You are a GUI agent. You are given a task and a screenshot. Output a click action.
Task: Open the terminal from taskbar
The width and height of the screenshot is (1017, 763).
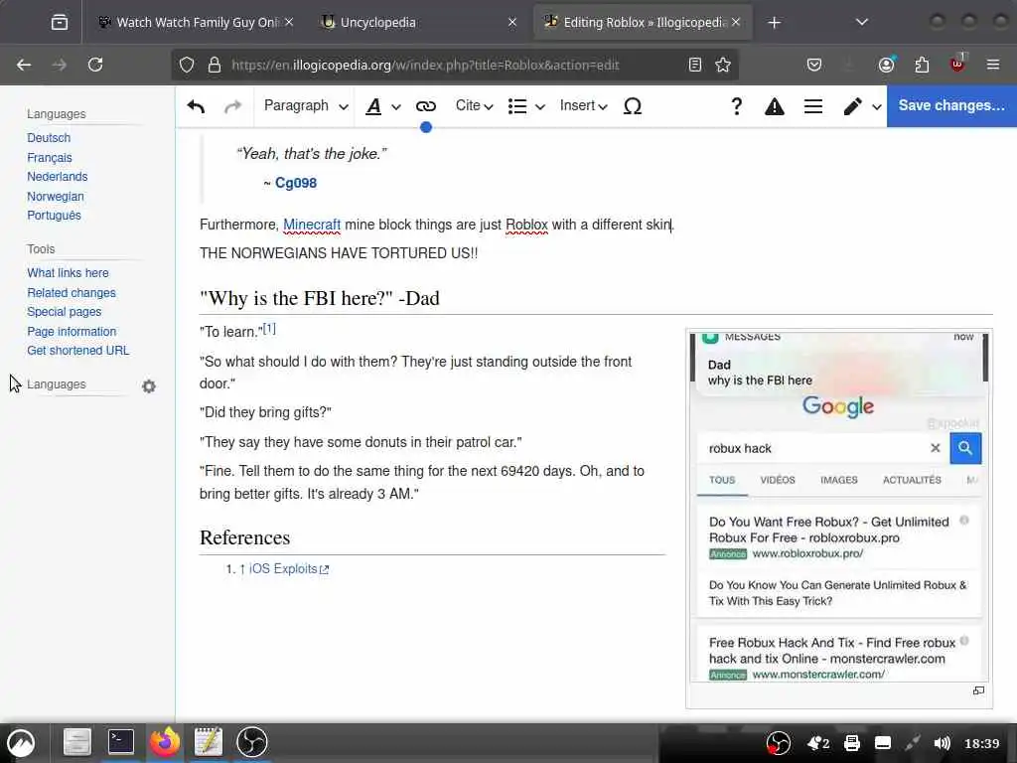click(x=121, y=742)
